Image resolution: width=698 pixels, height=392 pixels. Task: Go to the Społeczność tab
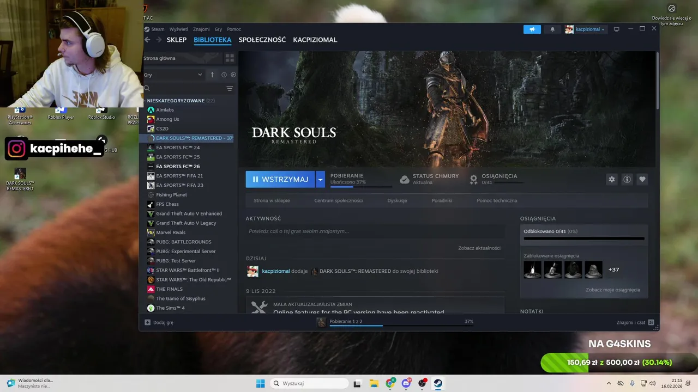point(262,40)
